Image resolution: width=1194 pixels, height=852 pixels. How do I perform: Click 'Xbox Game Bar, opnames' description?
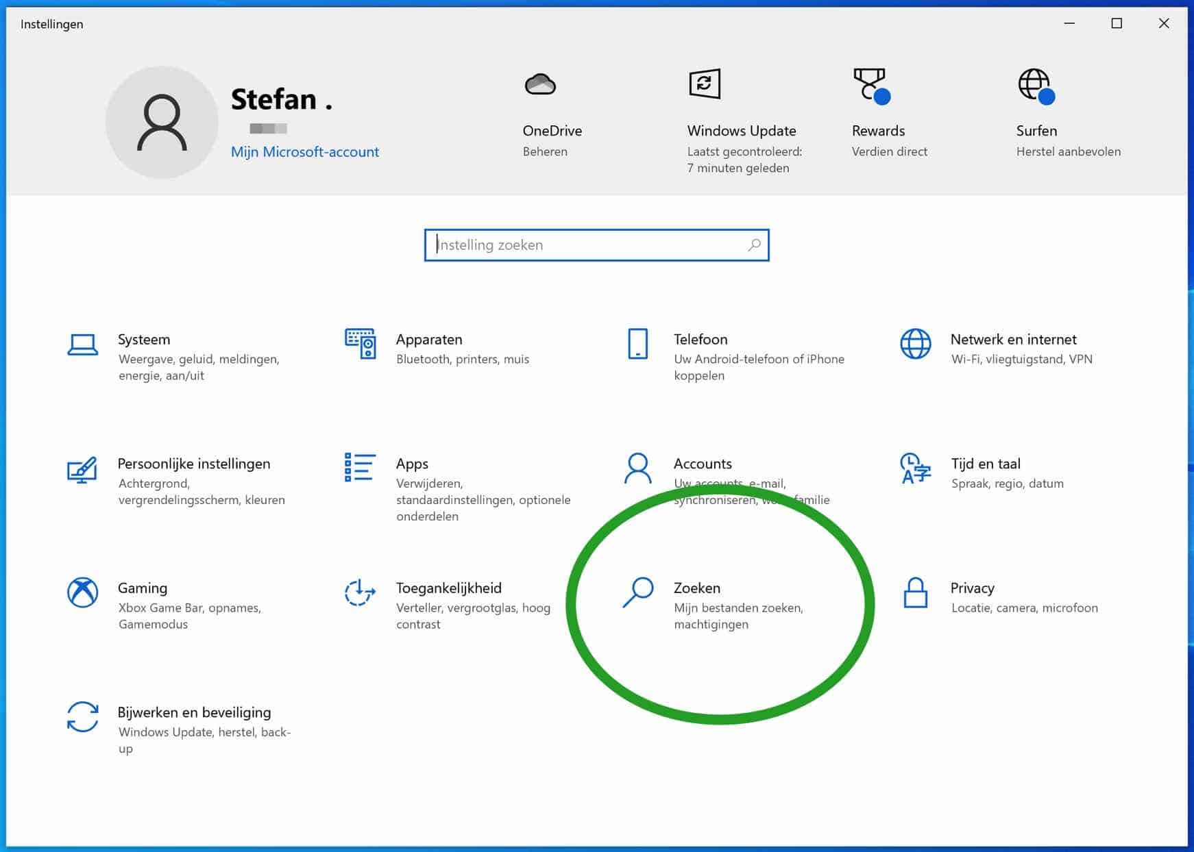[x=189, y=607]
